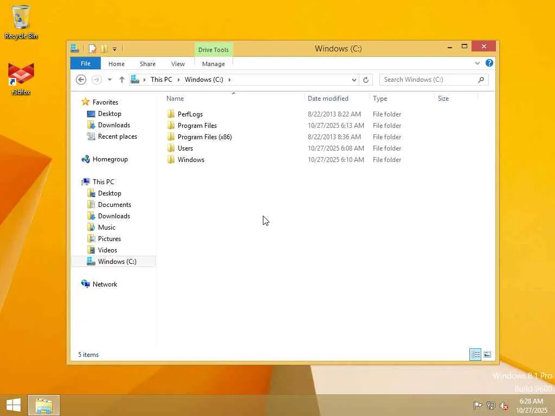
Task: Click the Search Windows (C:) field
Action: click(x=429, y=80)
